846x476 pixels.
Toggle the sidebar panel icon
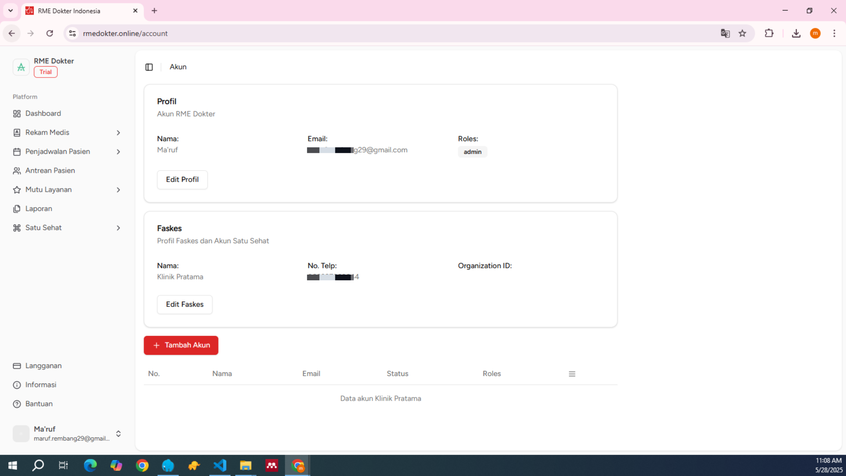point(149,67)
